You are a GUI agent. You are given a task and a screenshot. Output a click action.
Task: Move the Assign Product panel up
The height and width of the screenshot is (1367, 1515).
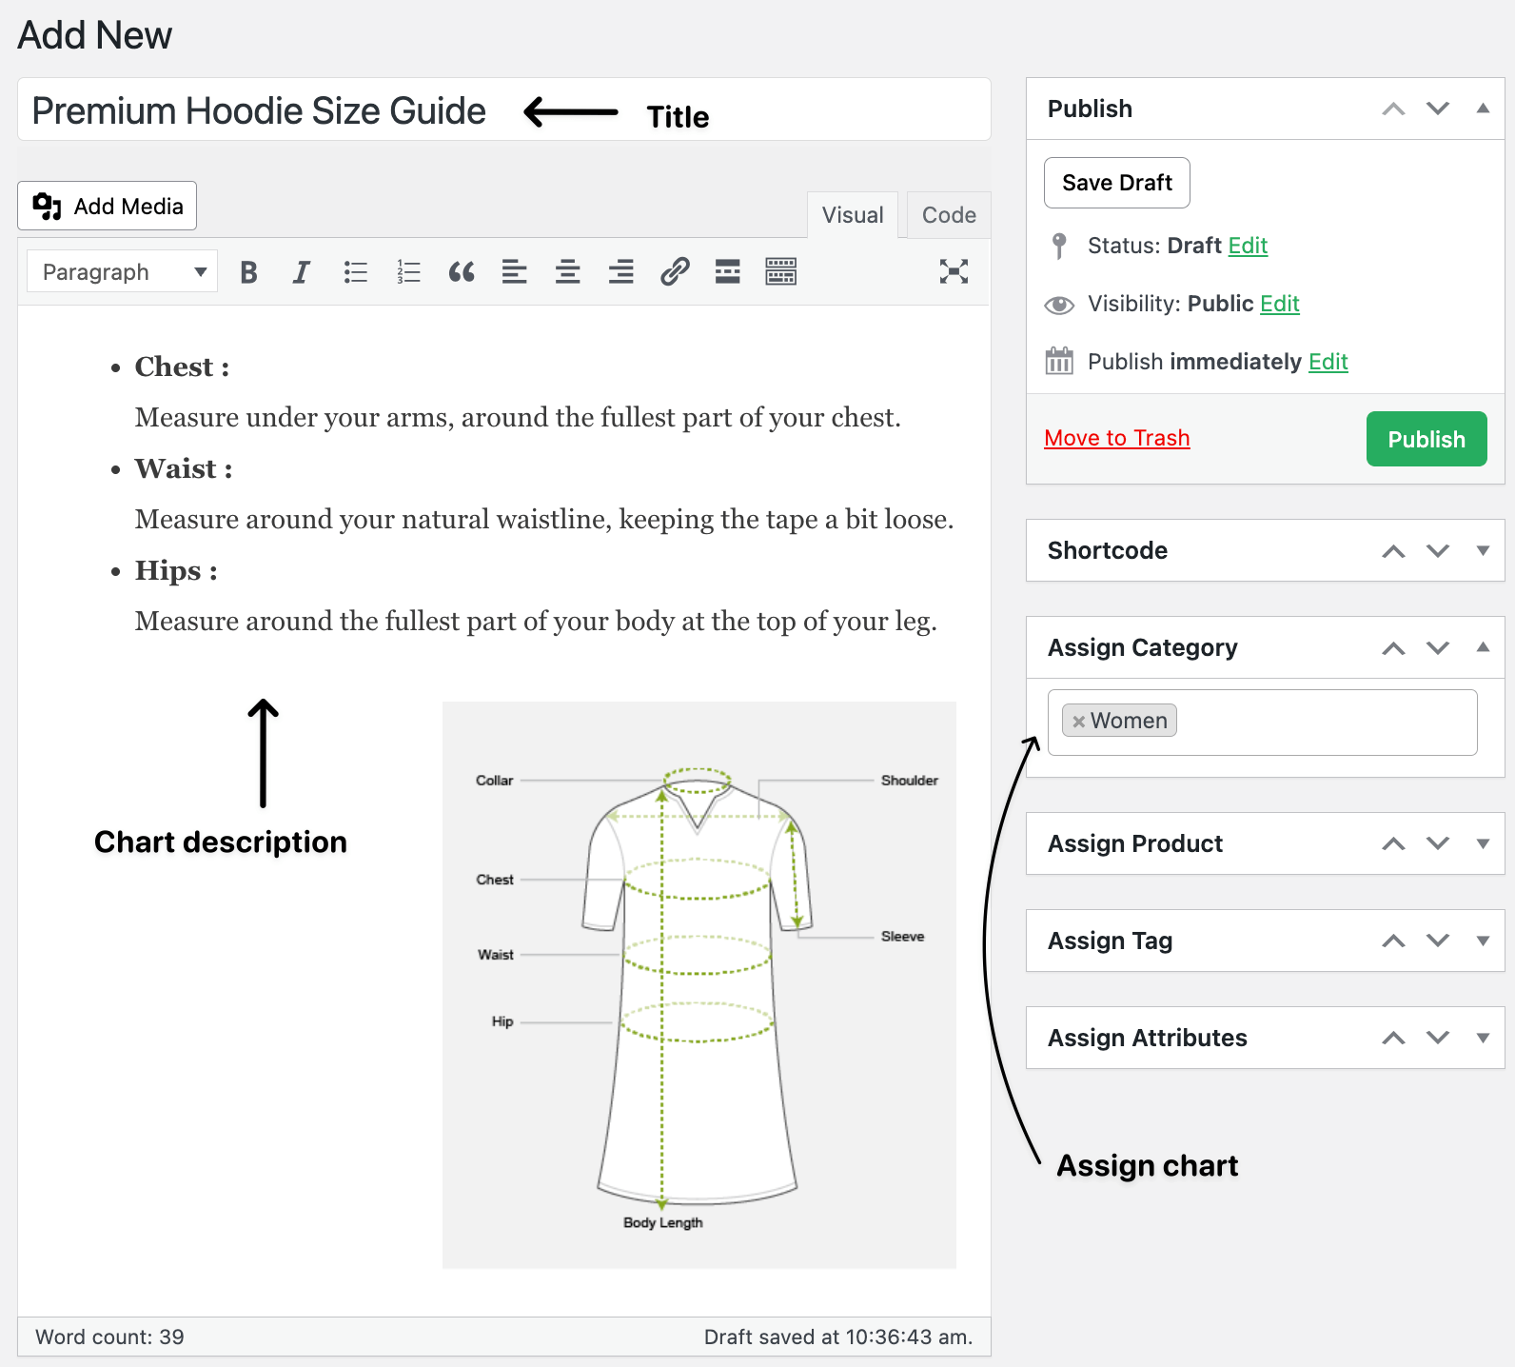1393,843
